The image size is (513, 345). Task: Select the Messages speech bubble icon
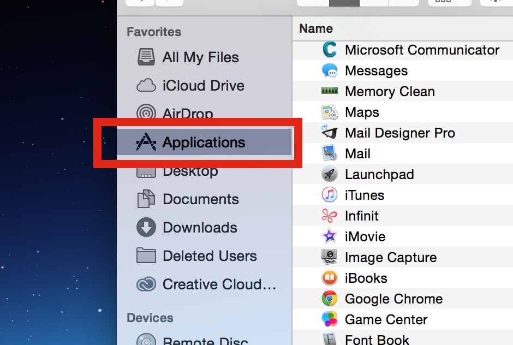pyautogui.click(x=330, y=70)
